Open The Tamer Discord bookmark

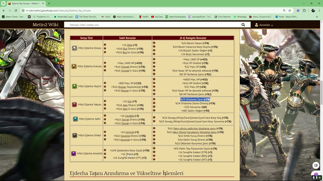[x=86, y=17]
